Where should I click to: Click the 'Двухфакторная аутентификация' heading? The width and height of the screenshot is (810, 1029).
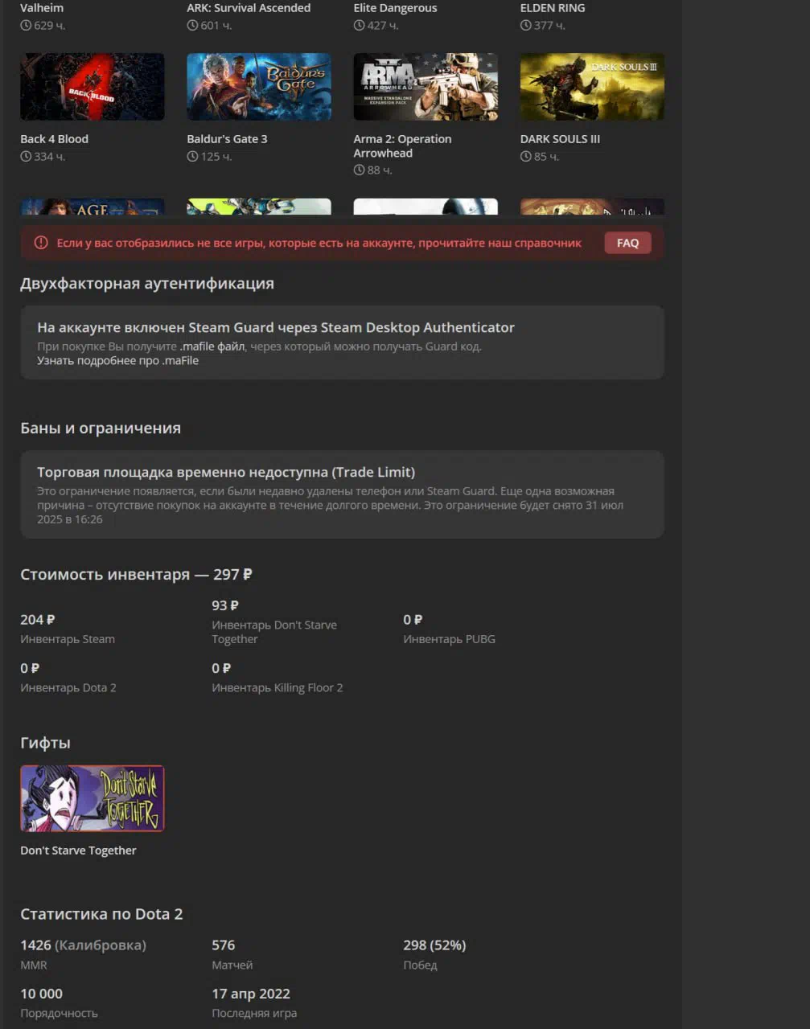click(x=147, y=283)
